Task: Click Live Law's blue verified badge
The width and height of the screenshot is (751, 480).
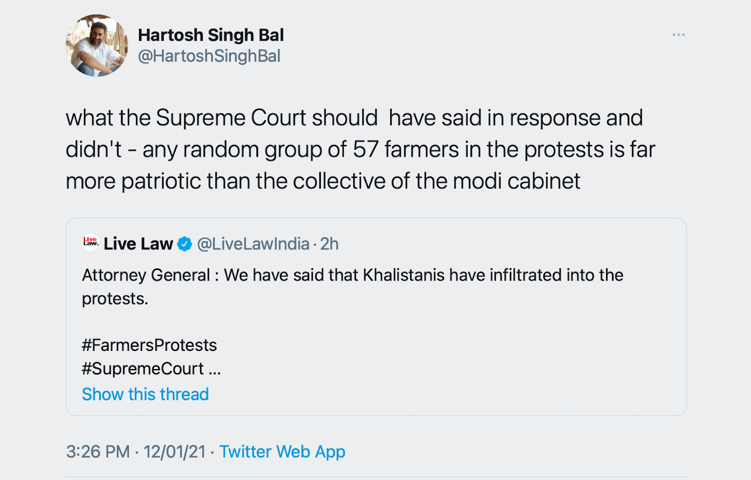Action: (x=184, y=244)
